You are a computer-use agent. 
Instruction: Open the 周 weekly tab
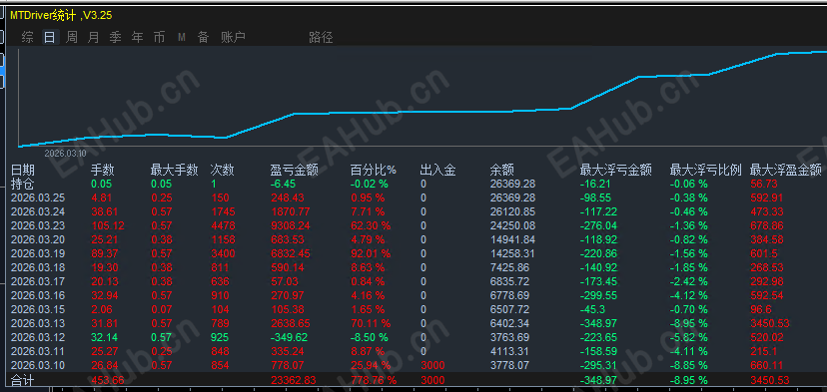72,38
